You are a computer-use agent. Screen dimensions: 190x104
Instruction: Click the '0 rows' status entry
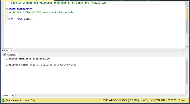click(x=182, y=100)
